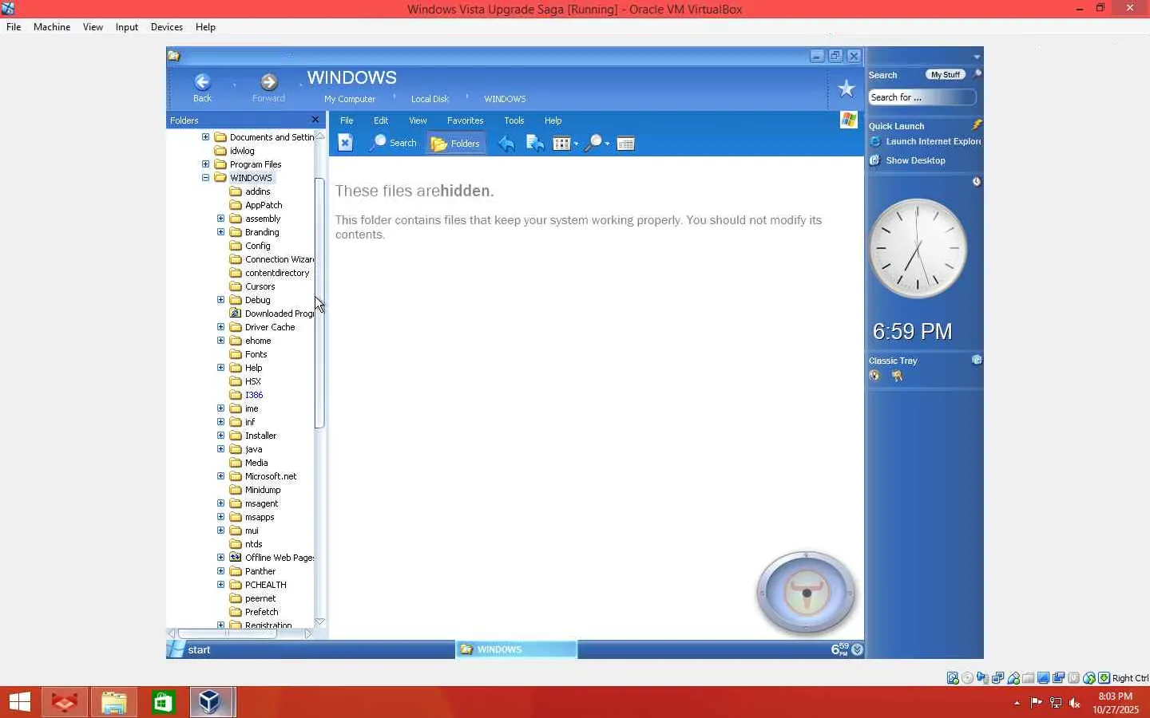Viewport: 1150px width, 718px height.
Task: Click the Search for input field
Action: coord(922,97)
